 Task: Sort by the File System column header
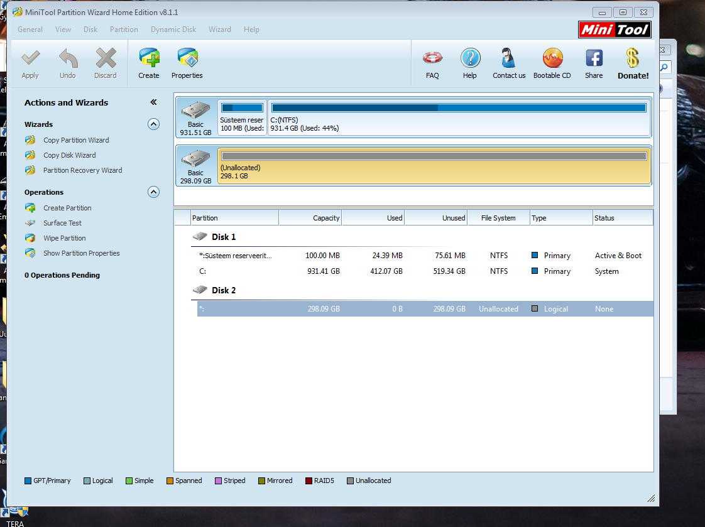pyautogui.click(x=499, y=218)
